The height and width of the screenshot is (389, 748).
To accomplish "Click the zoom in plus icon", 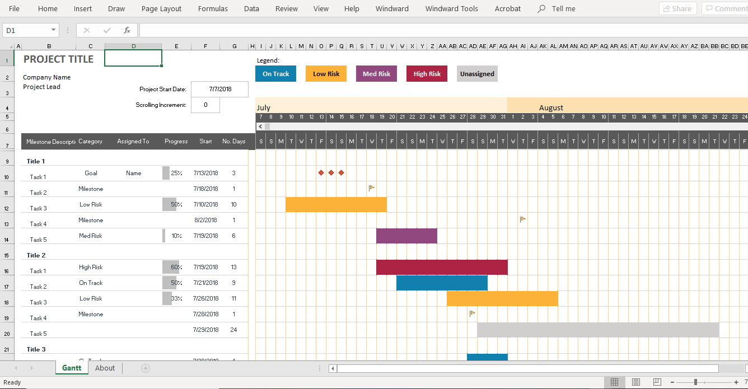I will [736, 382].
